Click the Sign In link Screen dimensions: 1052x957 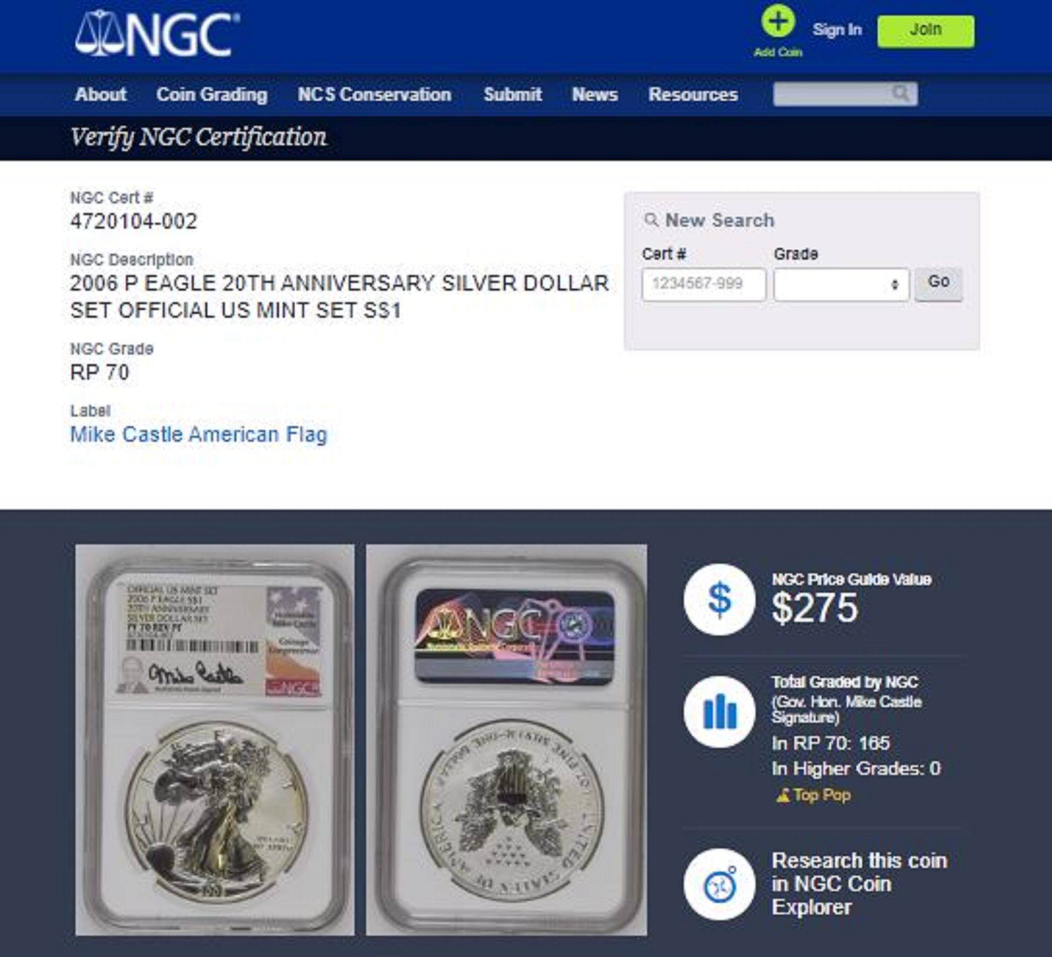pyautogui.click(x=837, y=30)
